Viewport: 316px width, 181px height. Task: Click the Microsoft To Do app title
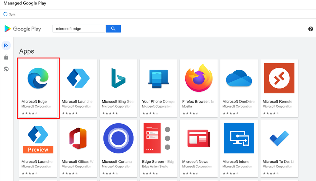point(278,161)
